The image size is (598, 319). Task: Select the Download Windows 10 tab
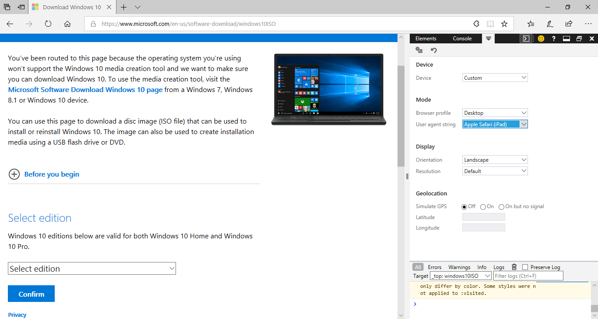pyautogui.click(x=72, y=7)
